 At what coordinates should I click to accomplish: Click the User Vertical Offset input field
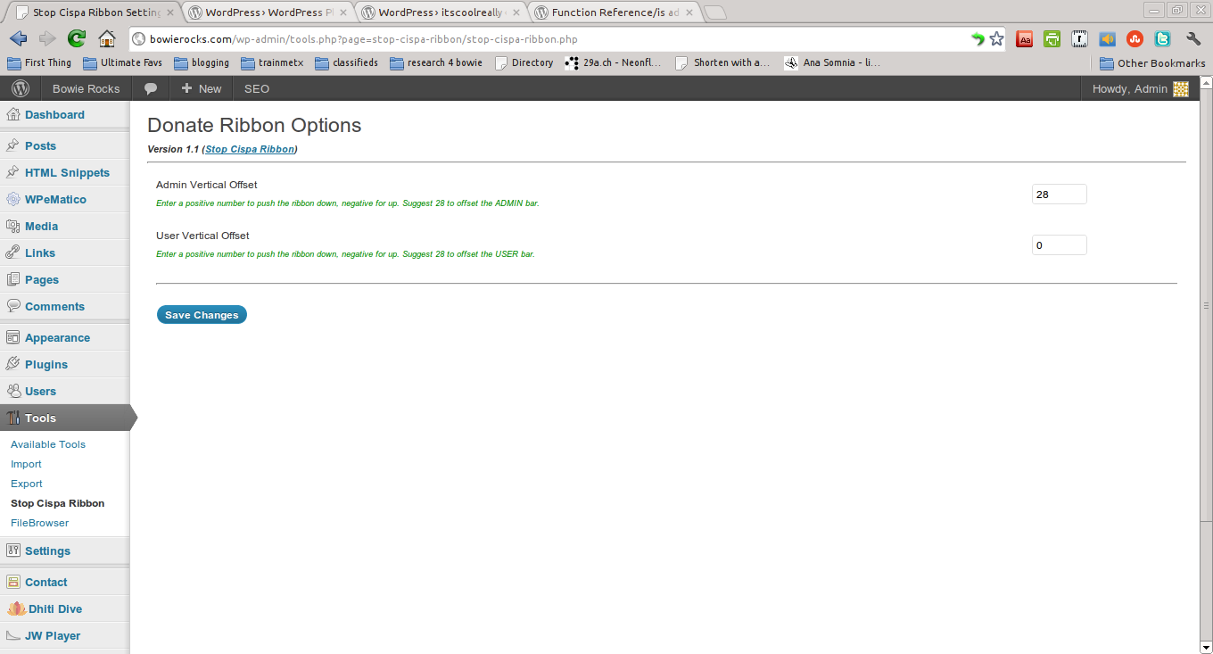[x=1060, y=244]
